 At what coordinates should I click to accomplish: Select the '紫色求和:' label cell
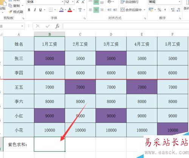[x=19, y=144]
